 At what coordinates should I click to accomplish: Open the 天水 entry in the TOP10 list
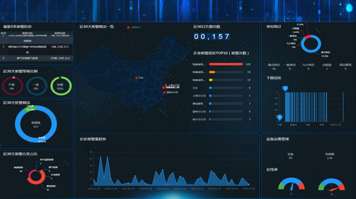196,88
